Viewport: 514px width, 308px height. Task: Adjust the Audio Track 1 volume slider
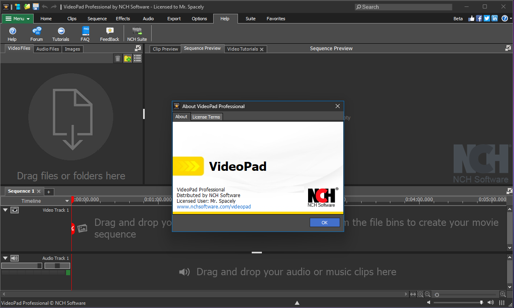click(x=22, y=266)
